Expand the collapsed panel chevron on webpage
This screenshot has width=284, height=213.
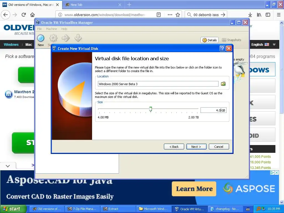point(8,166)
